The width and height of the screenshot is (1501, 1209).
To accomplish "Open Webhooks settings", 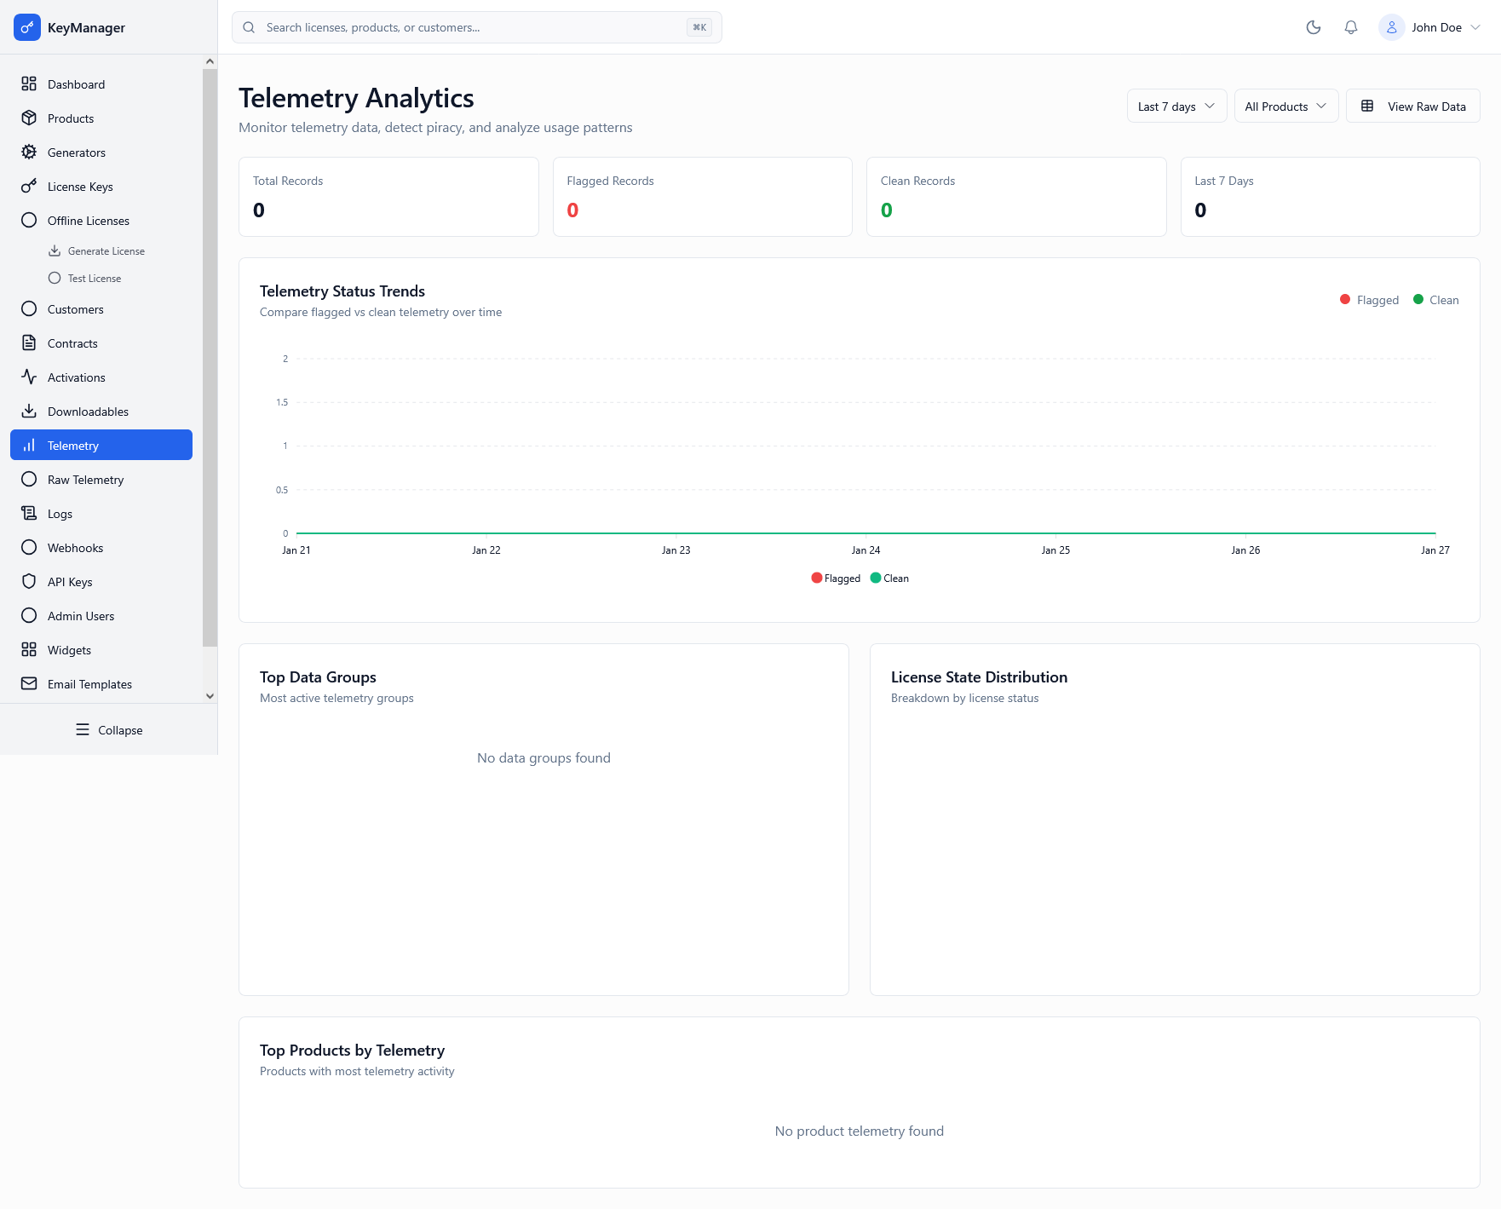I will 75,547.
